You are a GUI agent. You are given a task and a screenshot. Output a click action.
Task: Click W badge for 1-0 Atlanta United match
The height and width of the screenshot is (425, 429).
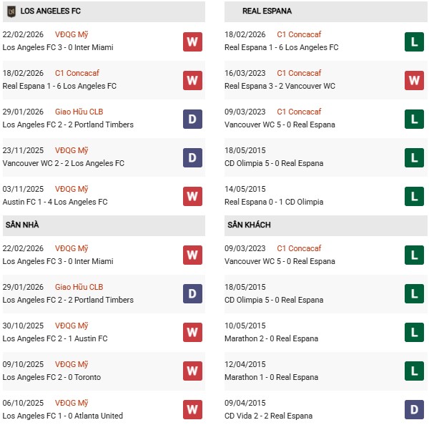pyautogui.click(x=192, y=409)
